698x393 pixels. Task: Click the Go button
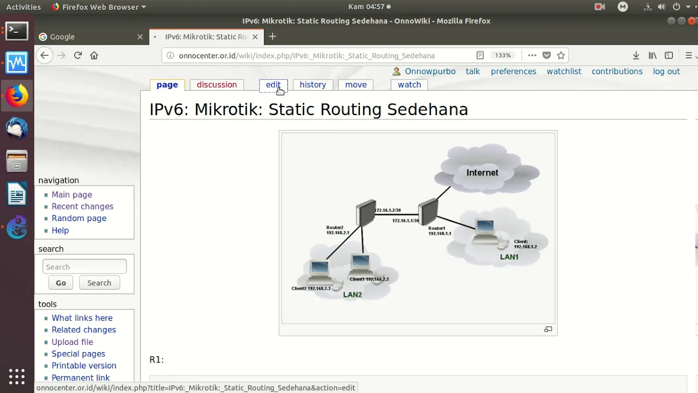click(x=61, y=283)
